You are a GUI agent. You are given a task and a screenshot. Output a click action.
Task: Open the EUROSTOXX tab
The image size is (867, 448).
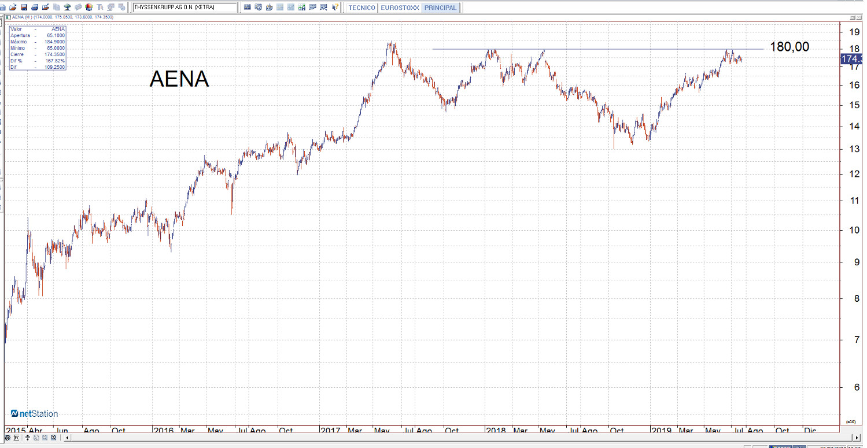[399, 8]
